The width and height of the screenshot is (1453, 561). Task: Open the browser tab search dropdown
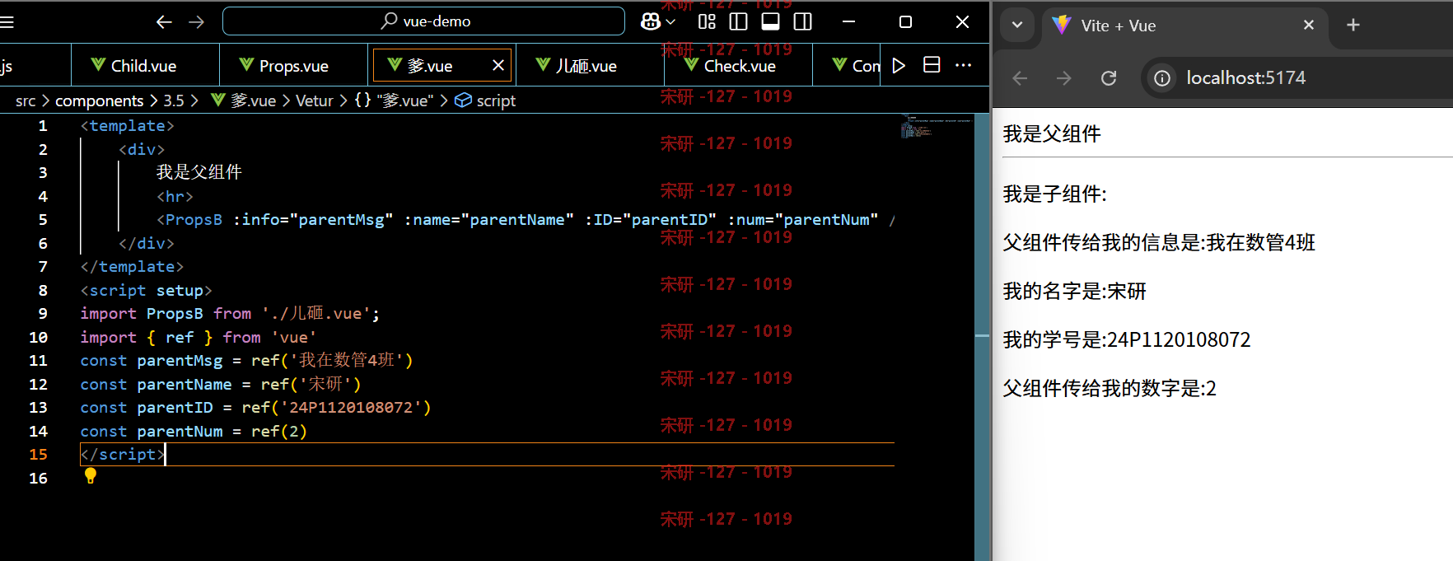1017,26
